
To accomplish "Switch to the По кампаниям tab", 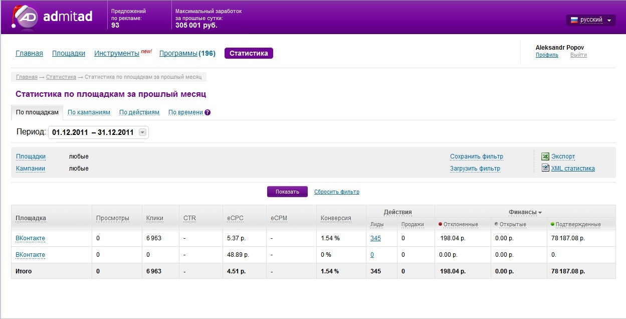I will tap(89, 112).
